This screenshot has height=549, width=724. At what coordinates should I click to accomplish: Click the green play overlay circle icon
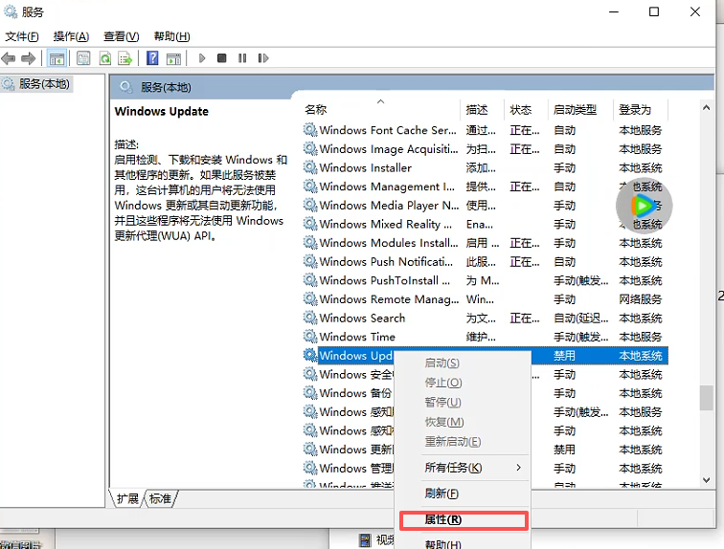[644, 206]
